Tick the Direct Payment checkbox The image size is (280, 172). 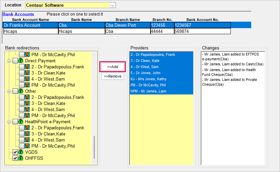[15, 61]
